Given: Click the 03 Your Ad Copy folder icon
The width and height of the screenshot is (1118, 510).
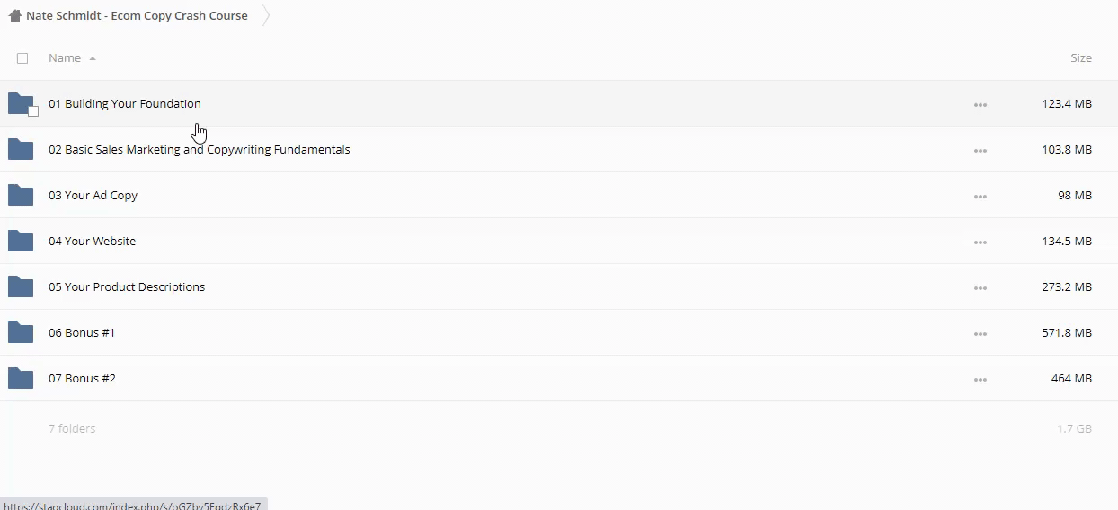Looking at the screenshot, I should tap(20, 195).
